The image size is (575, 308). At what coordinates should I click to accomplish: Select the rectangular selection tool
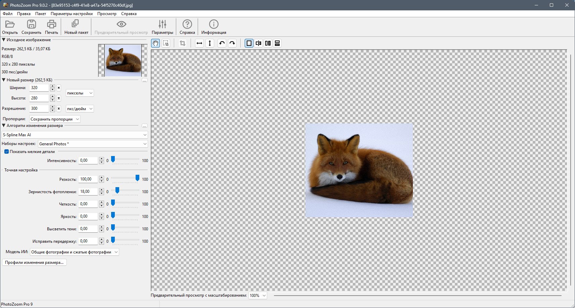coord(166,43)
